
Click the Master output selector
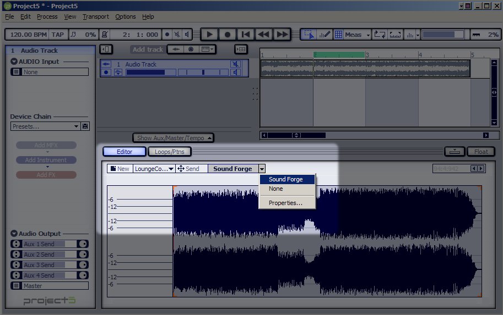coord(50,286)
